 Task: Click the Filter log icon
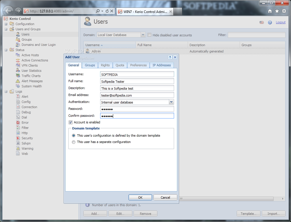click(18, 128)
